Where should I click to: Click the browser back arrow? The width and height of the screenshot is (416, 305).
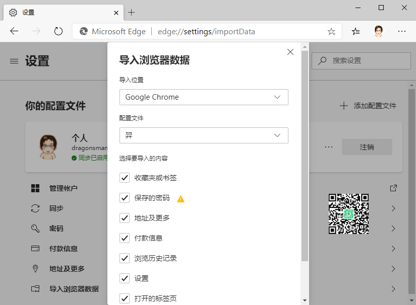pos(14,31)
